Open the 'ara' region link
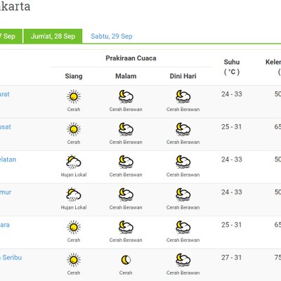This screenshot has height=281, width=281. click(5, 225)
